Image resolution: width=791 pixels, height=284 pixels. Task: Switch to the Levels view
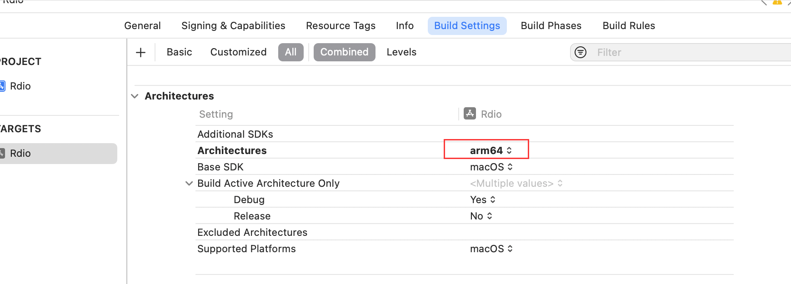[401, 52]
